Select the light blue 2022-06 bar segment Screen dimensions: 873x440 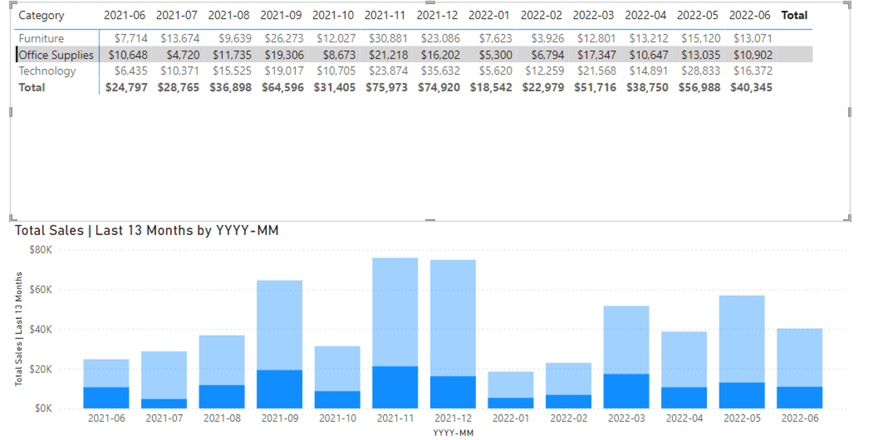(800, 358)
